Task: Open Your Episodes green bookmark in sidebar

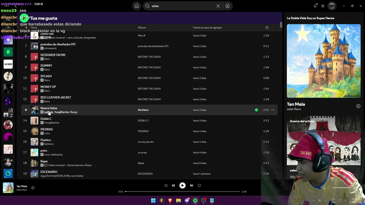Action: click(x=8, y=52)
